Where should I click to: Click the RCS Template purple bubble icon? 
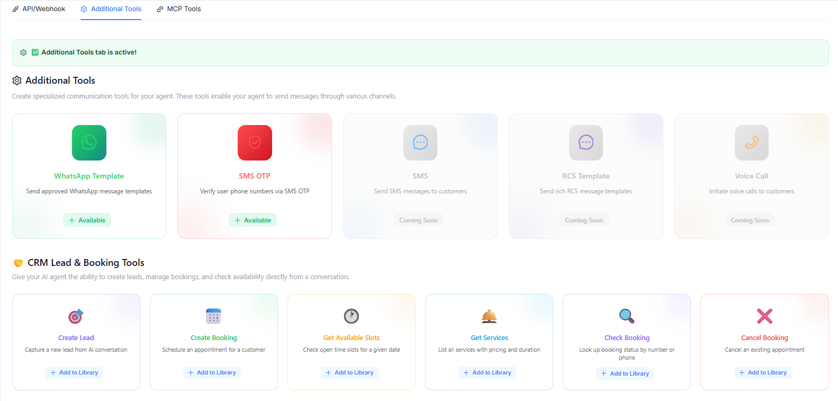click(586, 142)
